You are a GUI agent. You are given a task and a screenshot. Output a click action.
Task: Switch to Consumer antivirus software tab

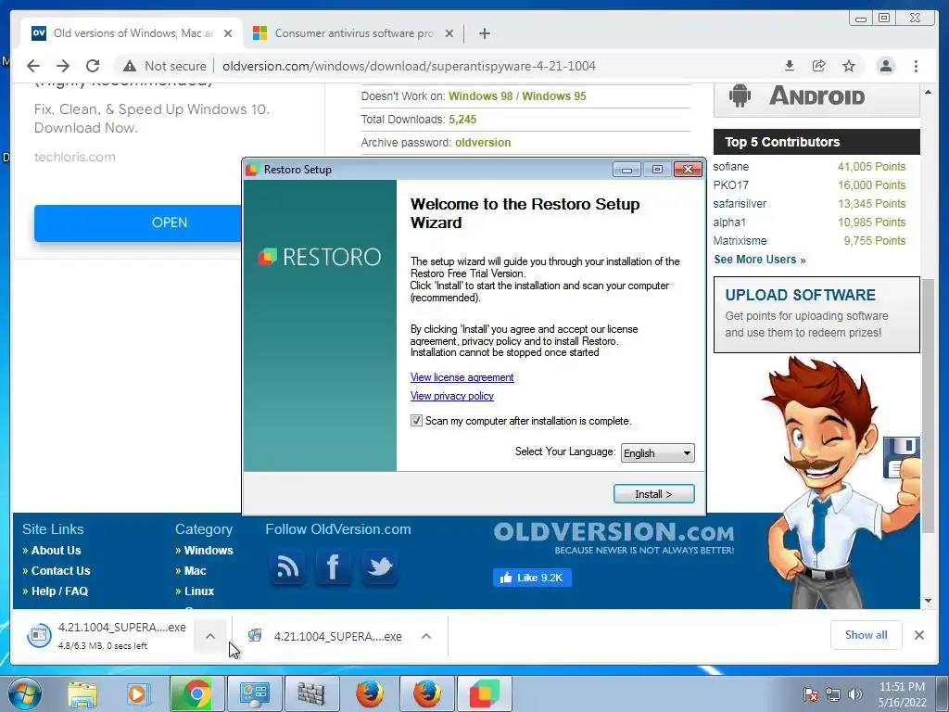coord(353,33)
